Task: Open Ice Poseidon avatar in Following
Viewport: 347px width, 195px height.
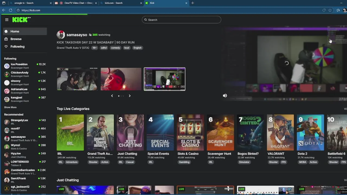Action: coord(7,66)
